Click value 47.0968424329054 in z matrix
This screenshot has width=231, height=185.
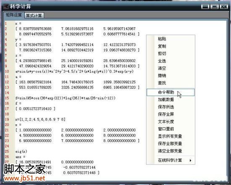click(35, 66)
